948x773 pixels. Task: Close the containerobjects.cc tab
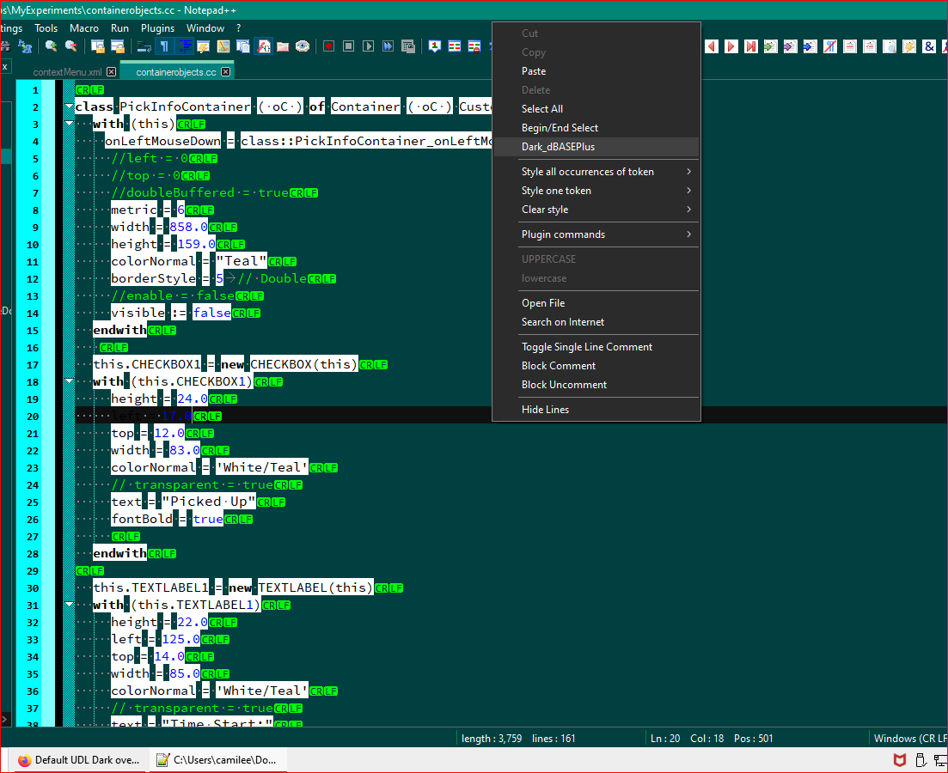pyautogui.click(x=225, y=72)
